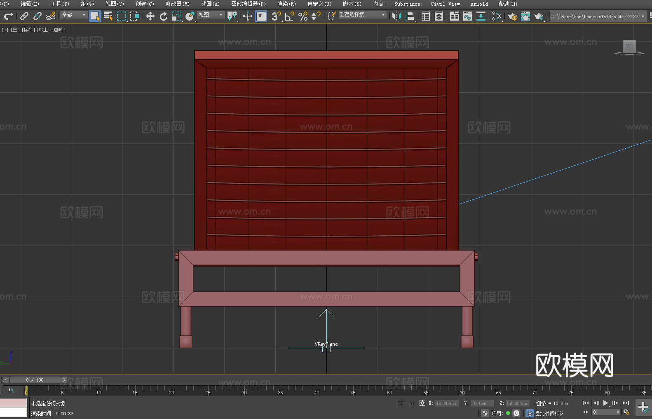The width and height of the screenshot is (652, 419).
Task: Toggle Percent Snap
Action: 303,16
